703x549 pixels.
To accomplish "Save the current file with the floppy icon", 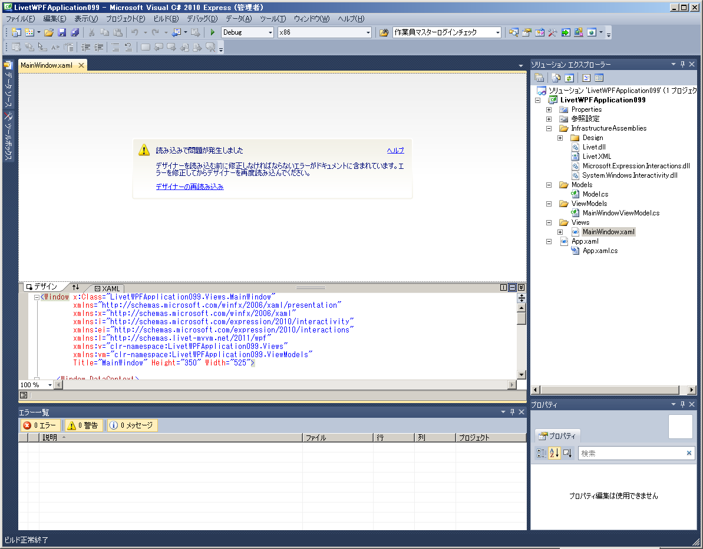I will (x=62, y=32).
